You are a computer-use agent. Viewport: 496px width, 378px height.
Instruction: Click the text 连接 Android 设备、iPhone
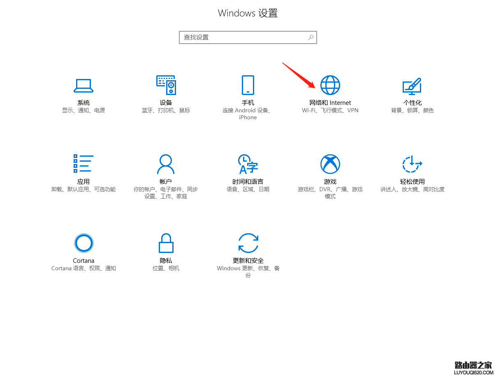(248, 114)
